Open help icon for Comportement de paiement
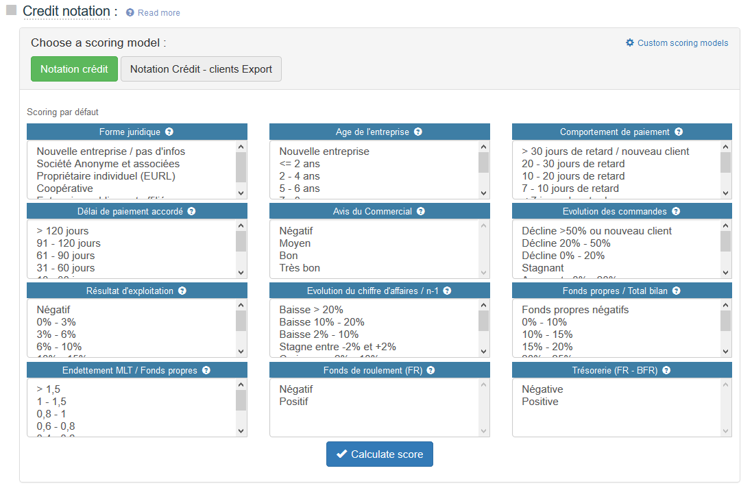The width and height of the screenshot is (752, 488). point(679,132)
